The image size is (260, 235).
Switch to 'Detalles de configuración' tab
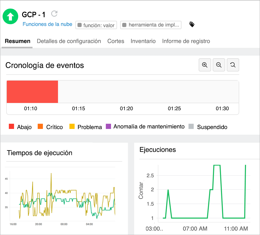click(x=69, y=41)
